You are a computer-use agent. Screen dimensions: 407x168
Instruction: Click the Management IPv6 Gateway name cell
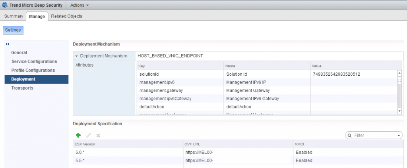click(267, 99)
